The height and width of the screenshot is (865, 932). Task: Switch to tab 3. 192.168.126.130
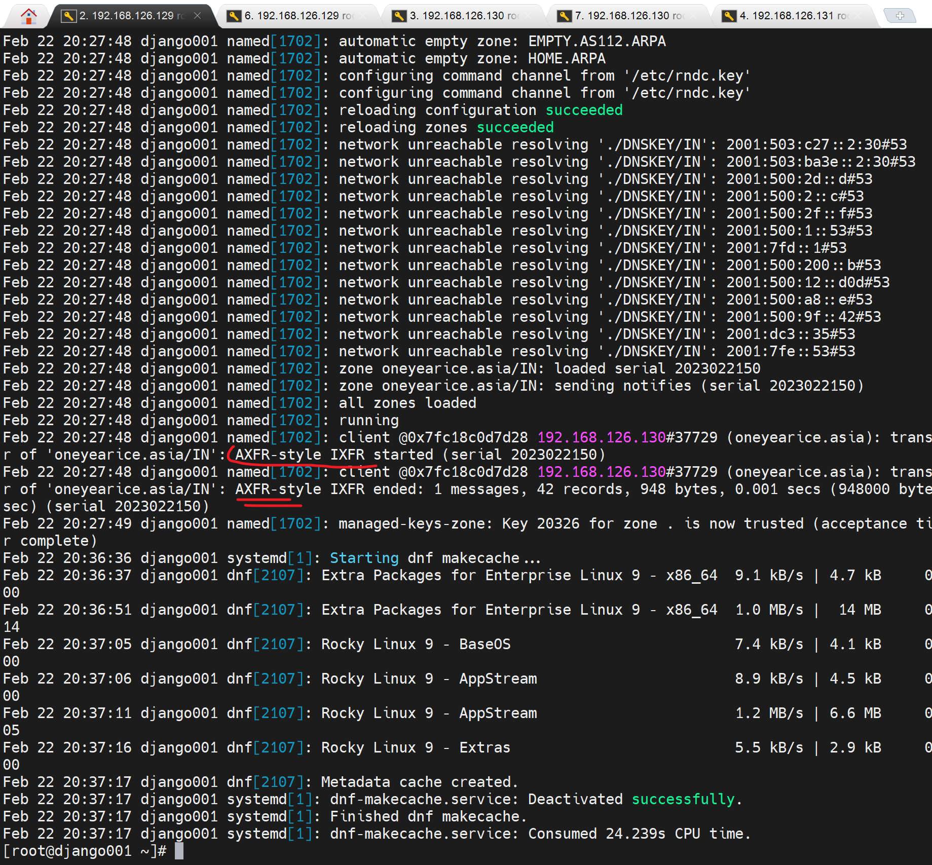(464, 16)
